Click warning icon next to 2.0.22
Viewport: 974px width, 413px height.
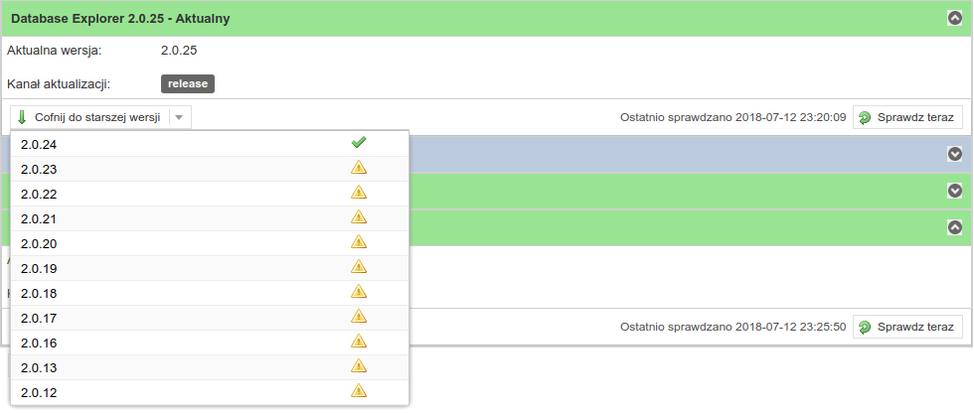point(359,192)
